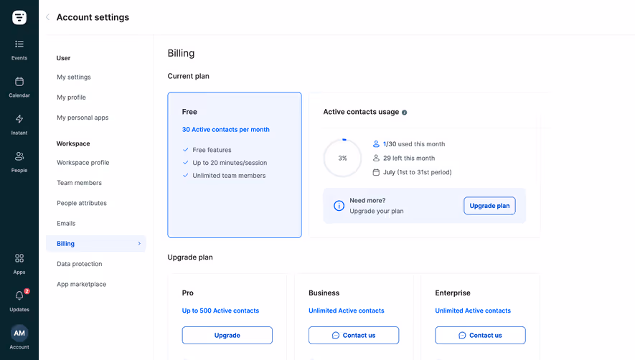Click the checkmark beside Unlimited team members
The height and width of the screenshot is (360, 635).
[x=186, y=176]
